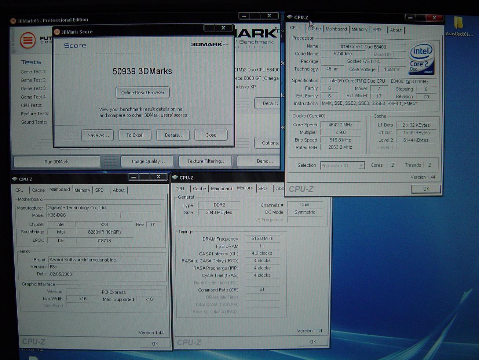This screenshot has width=479, height=360.
Task: Click To Excel button
Action: [x=135, y=135]
